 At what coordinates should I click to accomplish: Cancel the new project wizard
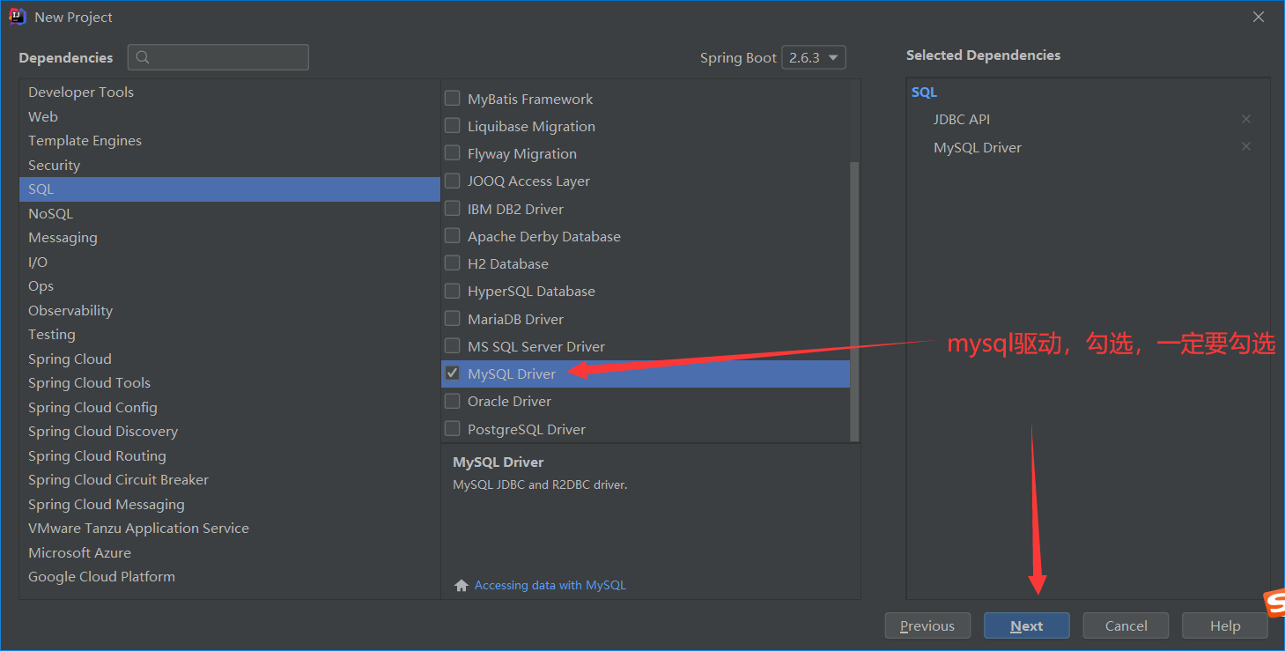(x=1126, y=625)
